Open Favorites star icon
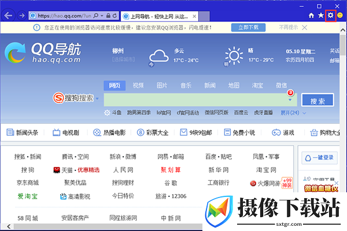Viewport: 347px width, 231px height. [x=321, y=16]
